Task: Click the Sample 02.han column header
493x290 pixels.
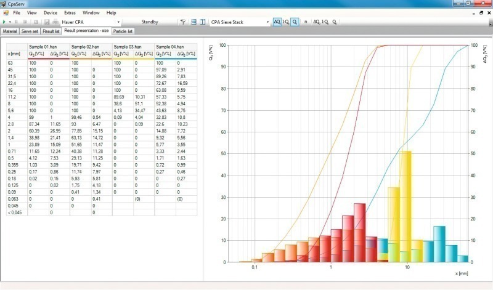Action: tap(91, 47)
